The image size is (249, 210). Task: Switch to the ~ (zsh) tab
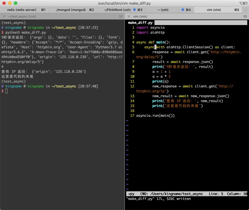(x=169, y=10)
